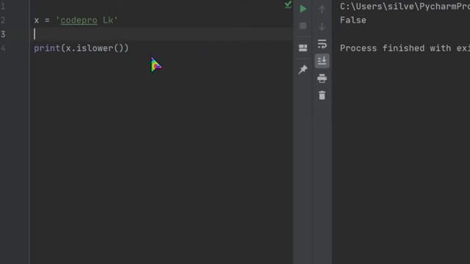Toggle the Soft-Wrap output icon
470x264 pixels.
coord(322,44)
